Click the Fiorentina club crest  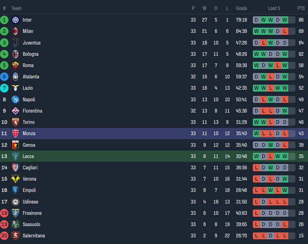(15, 111)
